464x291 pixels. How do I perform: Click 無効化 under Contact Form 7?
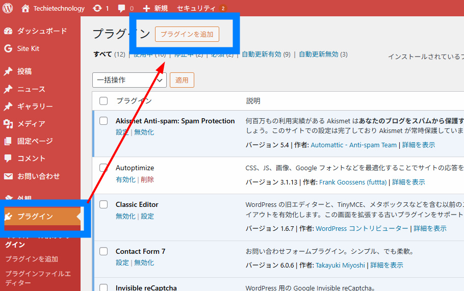(x=144, y=262)
